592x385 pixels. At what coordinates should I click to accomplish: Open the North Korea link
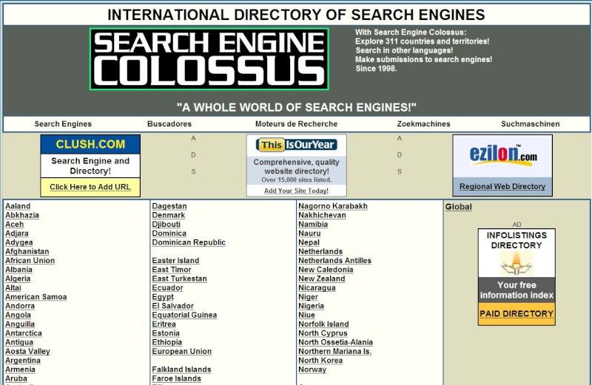[320, 360]
